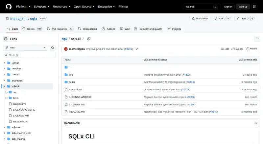Focus the Search field in header

pos(202,7)
